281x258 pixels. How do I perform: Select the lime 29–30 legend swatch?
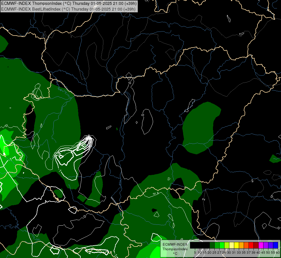pos(227,245)
